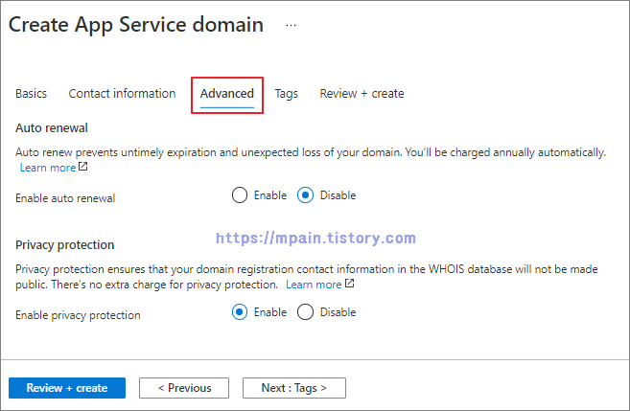Viewport: 630px width, 411px height.
Task: Enable auto renewal radio option
Action: [x=240, y=195]
